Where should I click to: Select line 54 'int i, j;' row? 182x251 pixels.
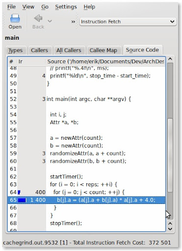(x=86, y=115)
